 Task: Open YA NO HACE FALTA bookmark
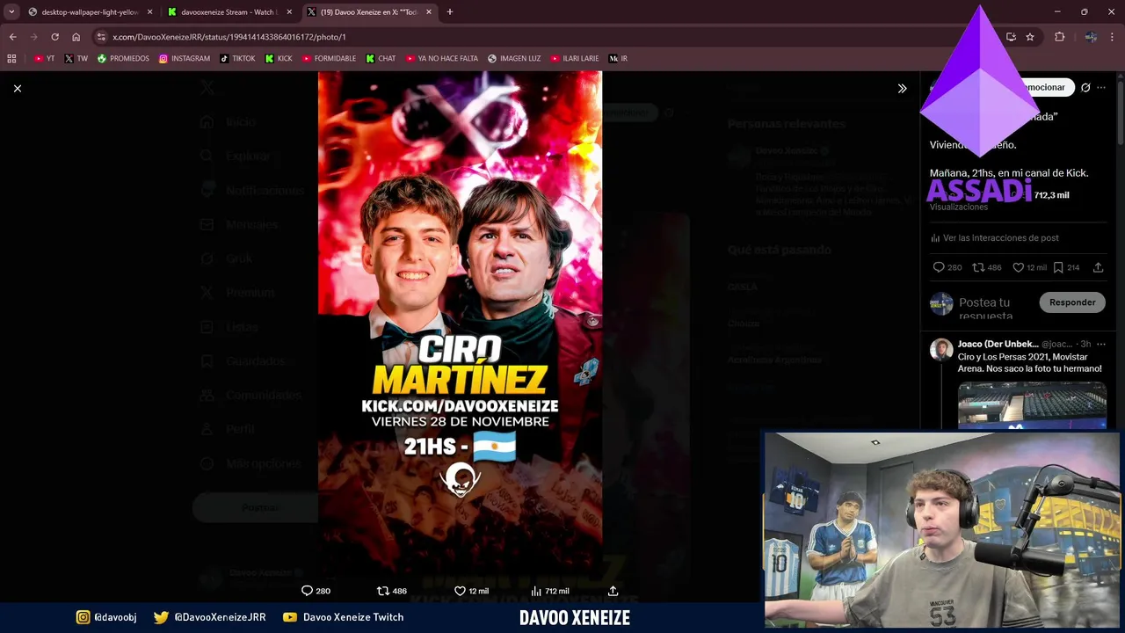click(x=442, y=59)
